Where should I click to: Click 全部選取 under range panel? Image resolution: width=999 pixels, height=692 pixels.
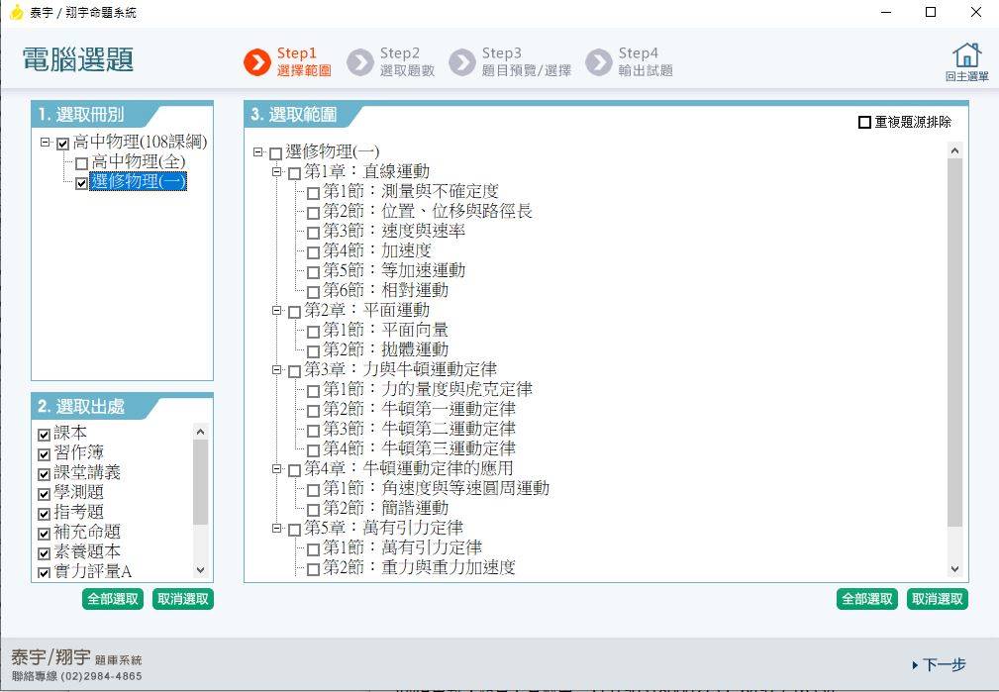[867, 599]
